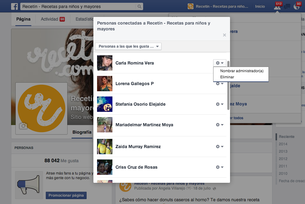Open Stefania Osorio Elejalde name link
This screenshot has height=204, width=305.
tap(140, 104)
